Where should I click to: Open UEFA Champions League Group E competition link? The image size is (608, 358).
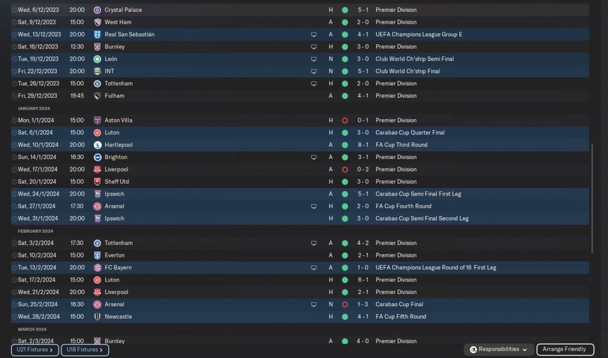(418, 34)
